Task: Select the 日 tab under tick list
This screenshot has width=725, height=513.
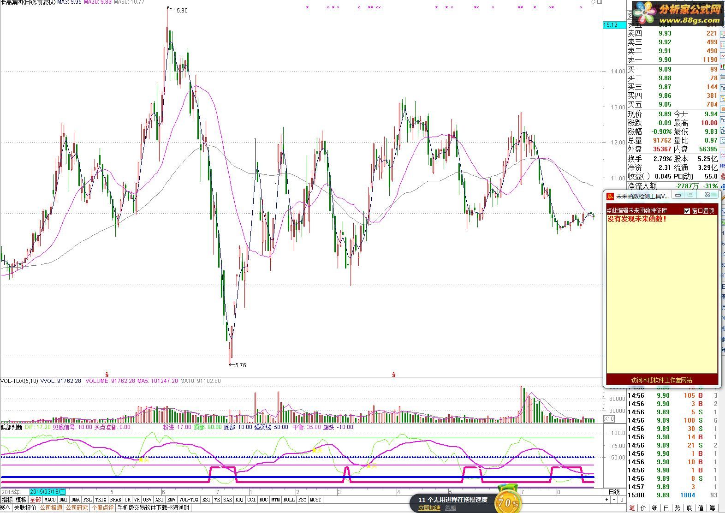Action: 666,508
